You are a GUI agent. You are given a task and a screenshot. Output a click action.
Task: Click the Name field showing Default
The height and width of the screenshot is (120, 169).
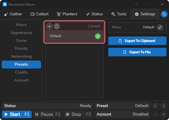coord(137,27)
